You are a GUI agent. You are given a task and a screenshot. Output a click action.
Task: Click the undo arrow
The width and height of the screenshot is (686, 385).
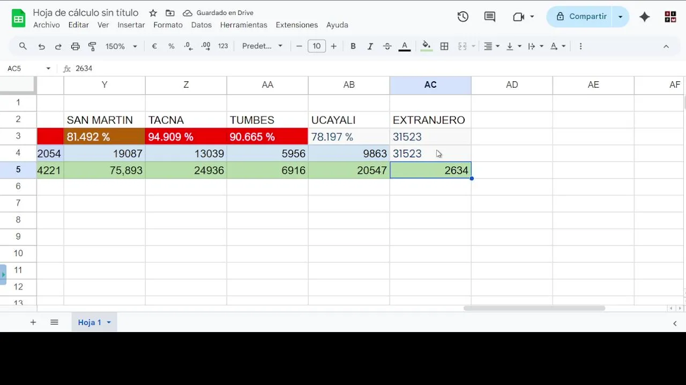(41, 47)
